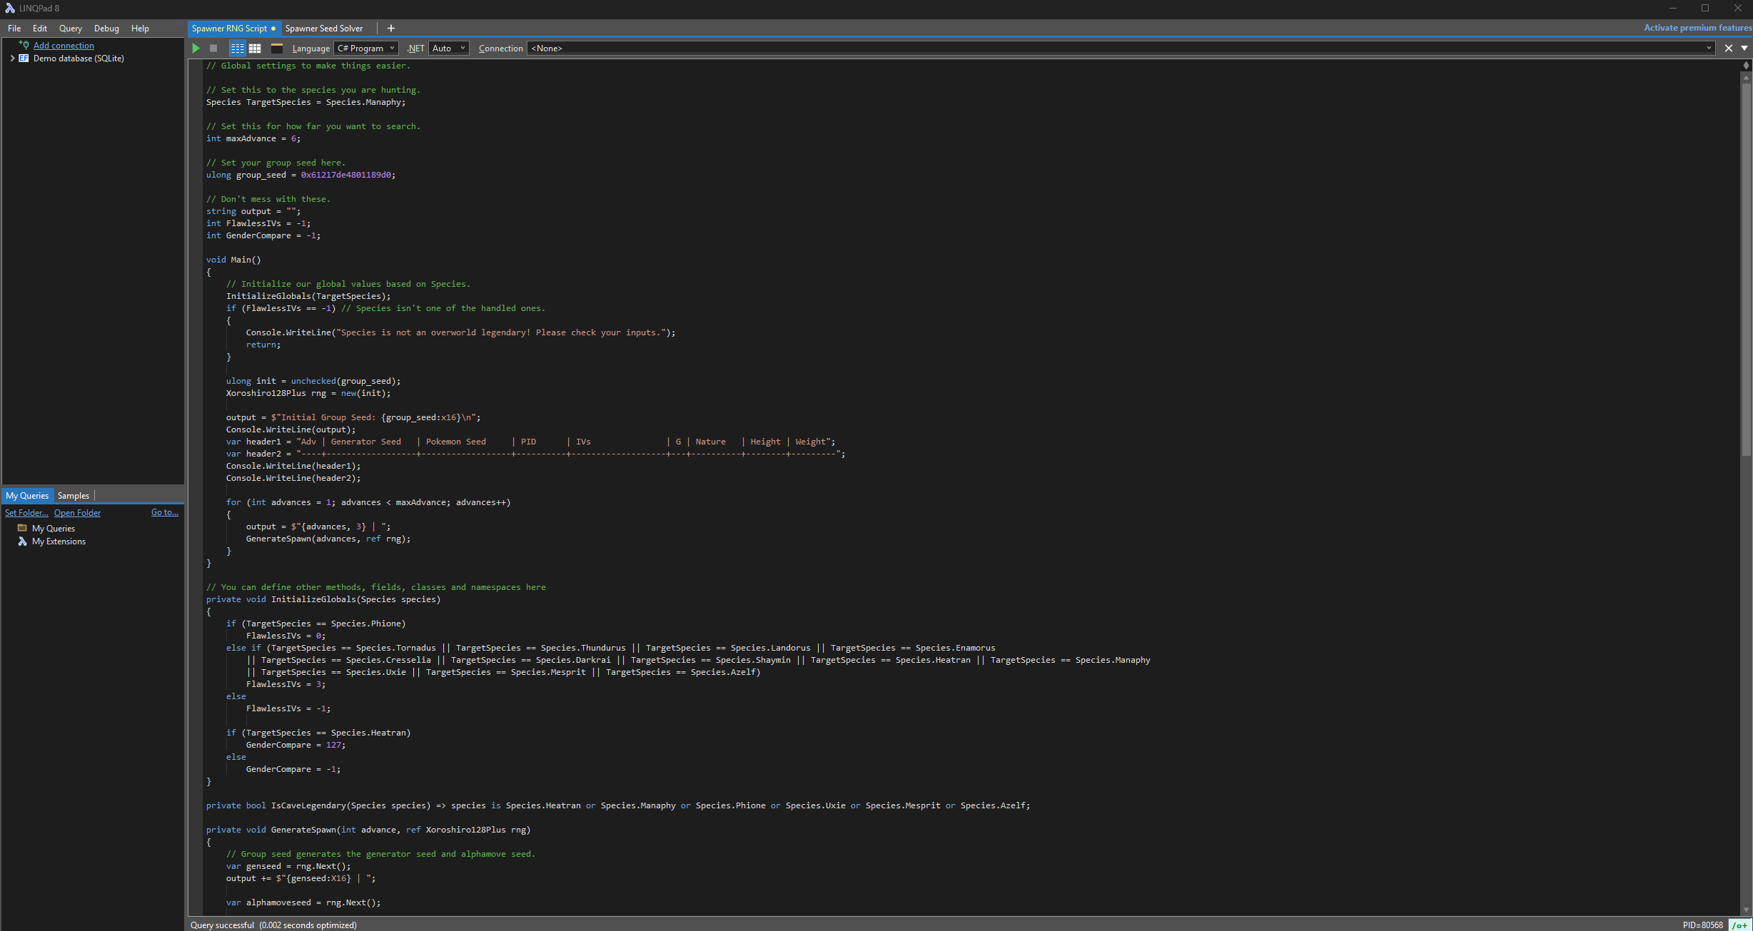
Task: Expand the Demo database (SQLite) node
Action: 12,58
